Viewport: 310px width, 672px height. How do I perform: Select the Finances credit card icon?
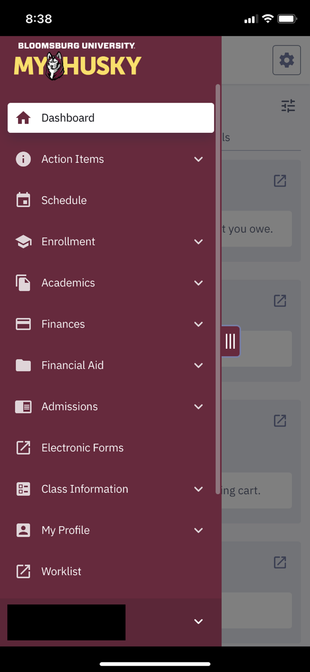coord(23,324)
